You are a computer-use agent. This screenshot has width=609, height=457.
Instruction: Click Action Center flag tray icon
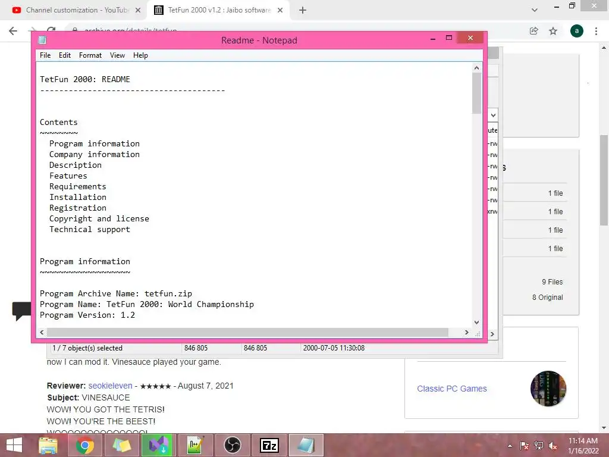tap(524, 446)
